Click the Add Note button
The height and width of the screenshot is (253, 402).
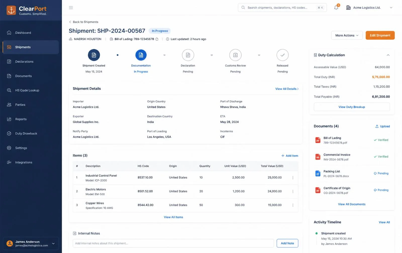coord(287,243)
